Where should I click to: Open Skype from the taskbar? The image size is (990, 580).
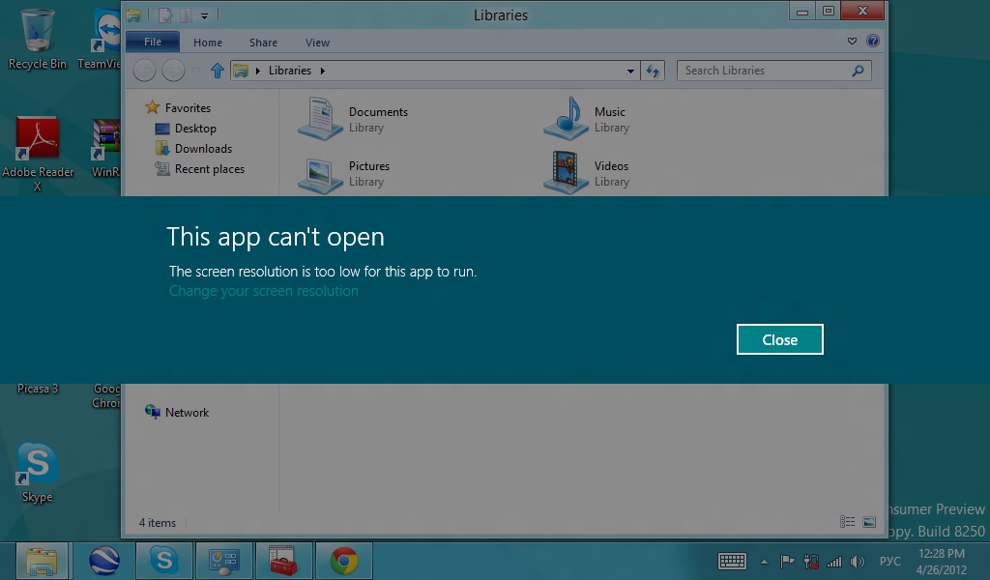tap(163, 561)
